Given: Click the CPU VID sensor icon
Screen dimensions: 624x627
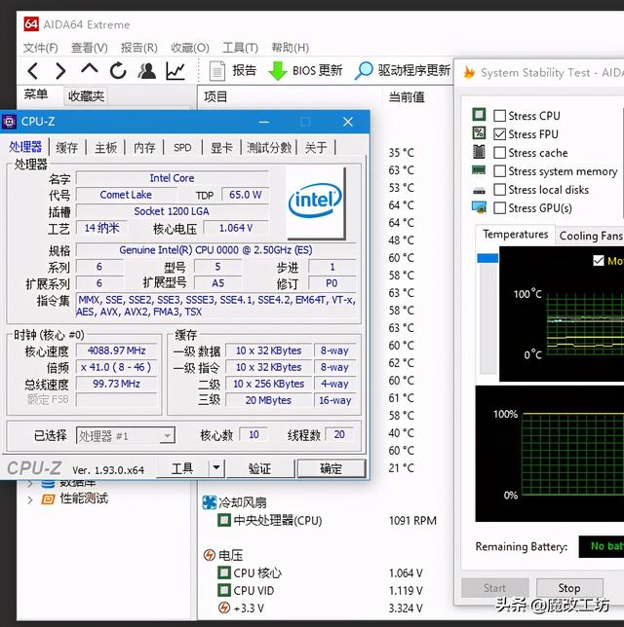Looking at the screenshot, I should pos(223,590).
